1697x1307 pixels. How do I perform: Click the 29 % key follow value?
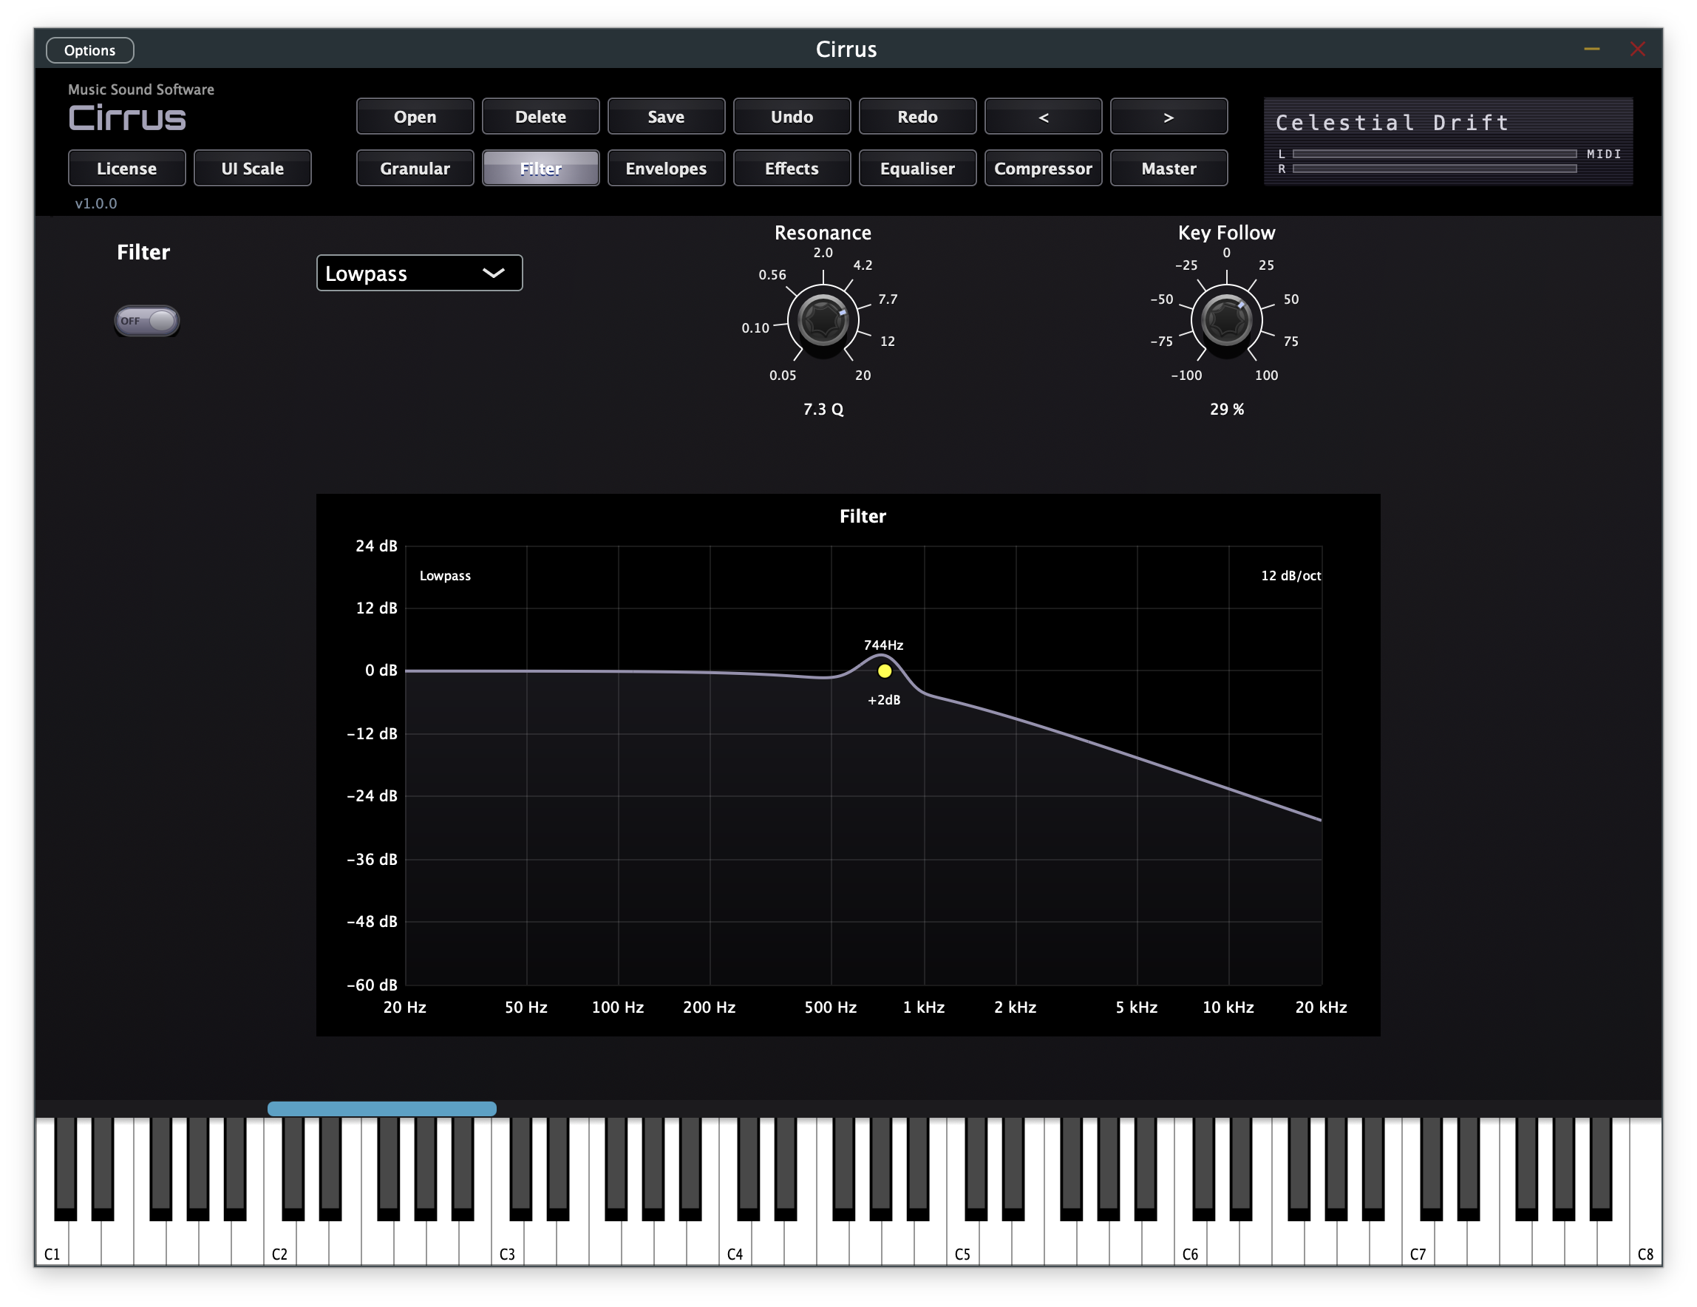pyautogui.click(x=1226, y=409)
